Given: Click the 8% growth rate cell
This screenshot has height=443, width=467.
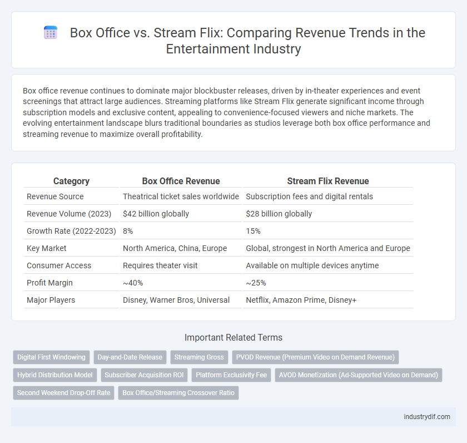Looking at the screenshot, I should (x=181, y=231).
